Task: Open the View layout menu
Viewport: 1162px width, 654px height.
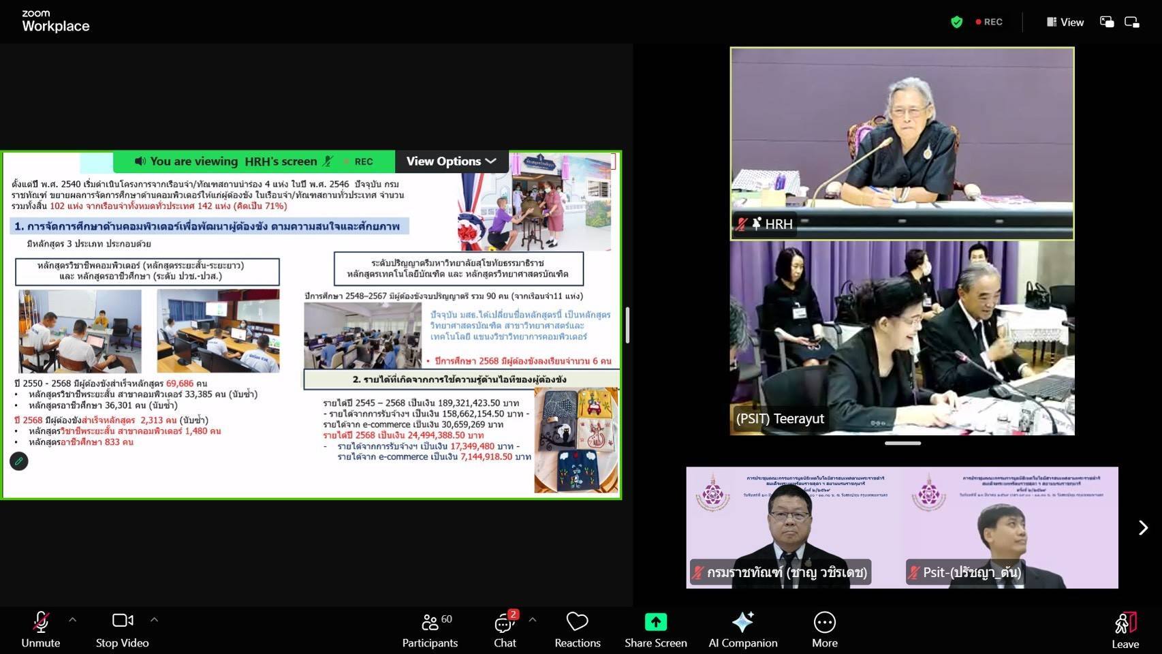Action: tap(1065, 22)
